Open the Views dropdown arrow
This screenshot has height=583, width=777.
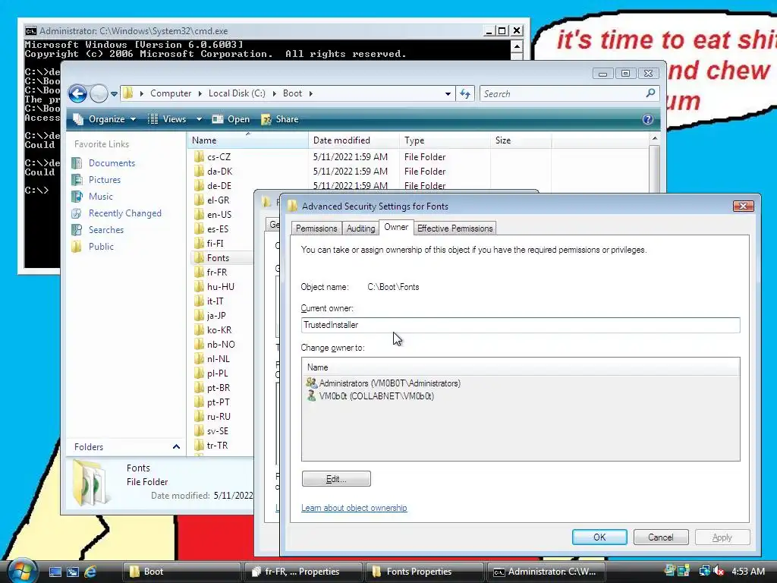(x=199, y=119)
